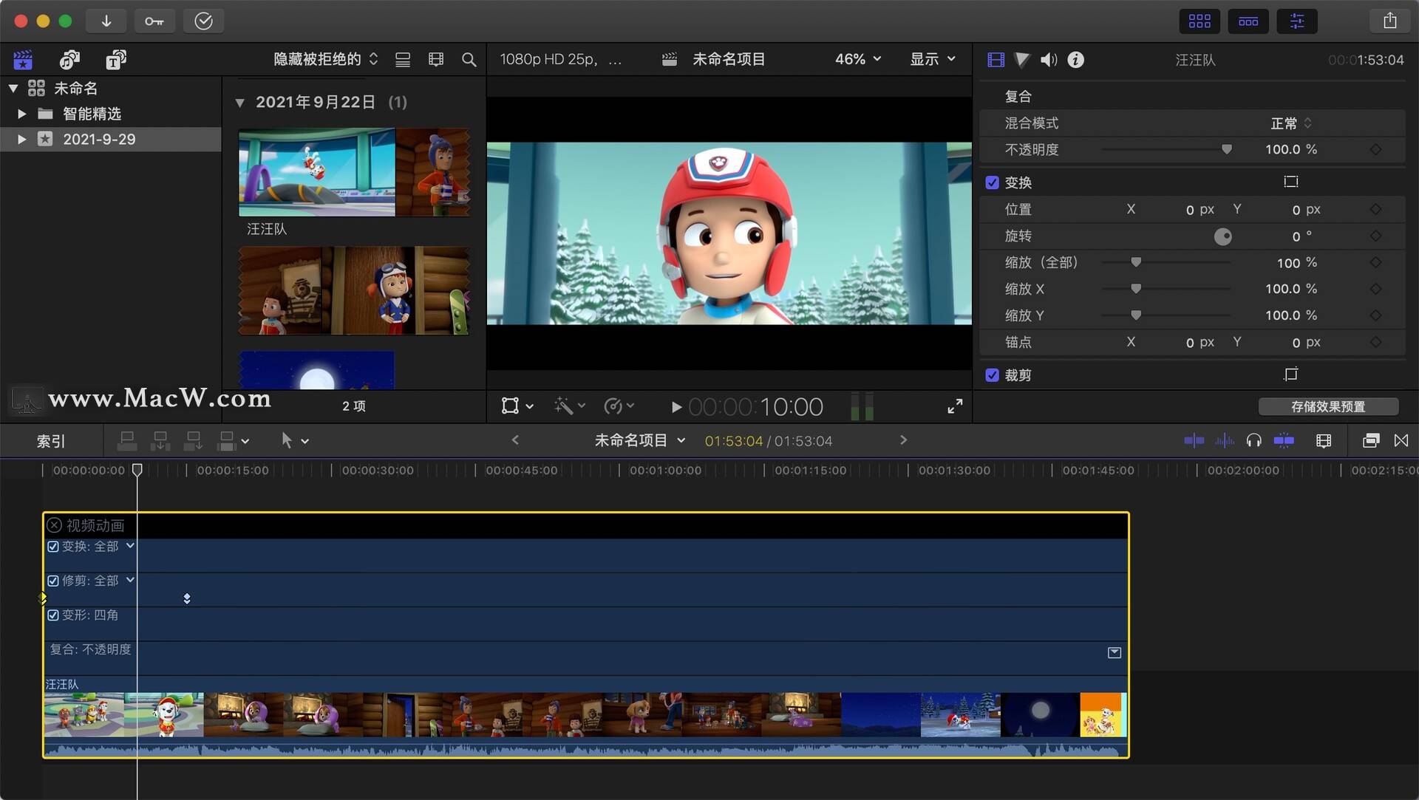Viewport: 1419px width, 800px height.
Task: Open the 46% zoom dropdown
Action: pos(858,59)
